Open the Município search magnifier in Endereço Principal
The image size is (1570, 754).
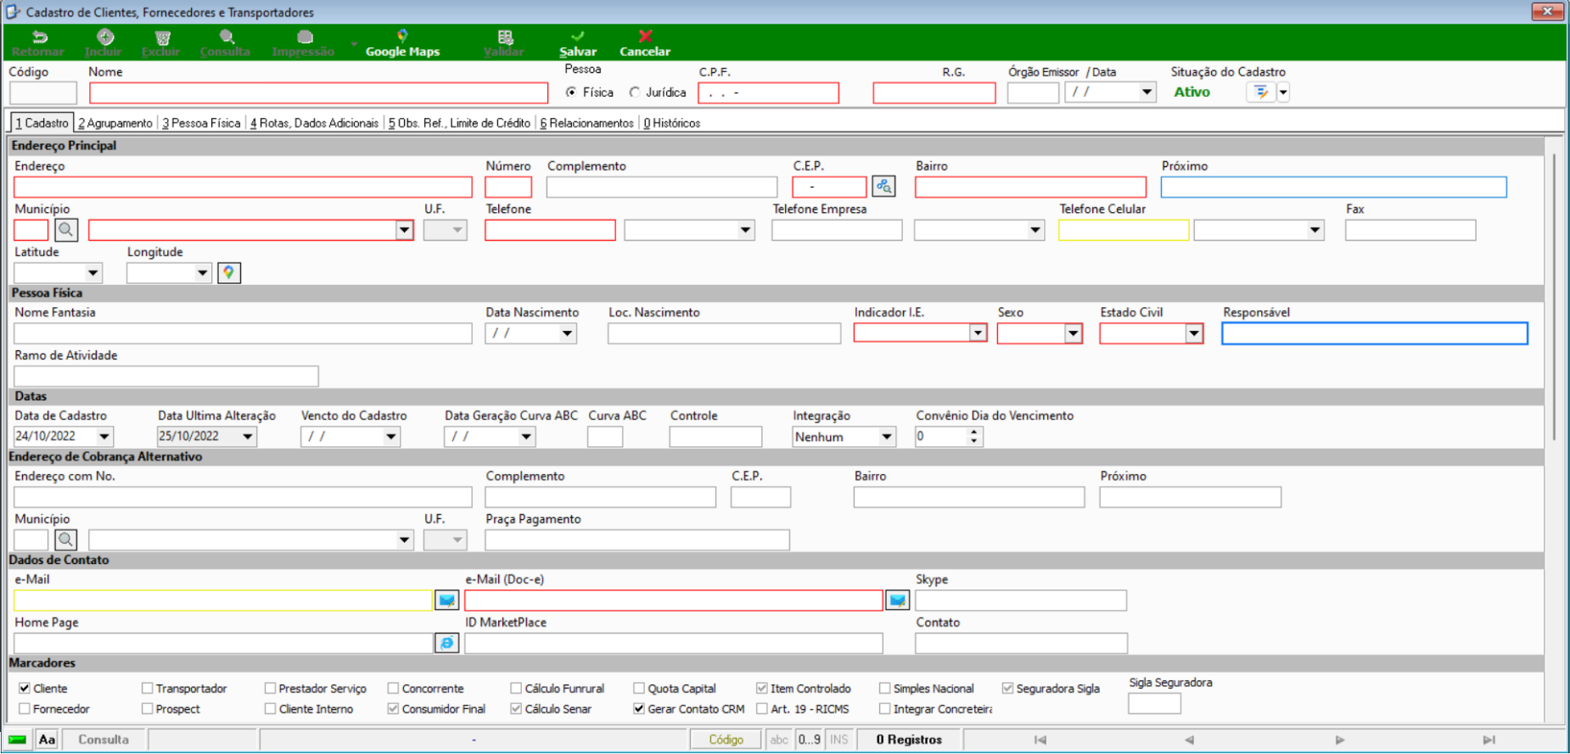(66, 230)
